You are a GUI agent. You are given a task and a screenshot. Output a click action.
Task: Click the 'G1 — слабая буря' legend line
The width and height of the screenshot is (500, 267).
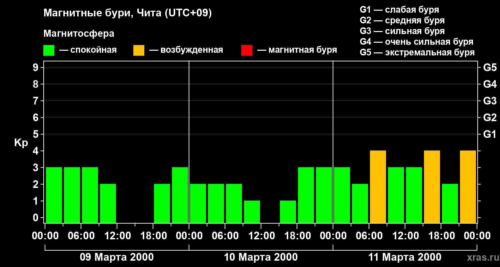[399, 9]
